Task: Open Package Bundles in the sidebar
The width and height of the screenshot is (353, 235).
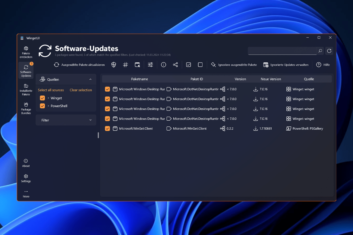Action: pyautogui.click(x=26, y=108)
